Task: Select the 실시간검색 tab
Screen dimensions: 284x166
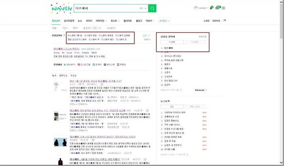Action: 69,21
